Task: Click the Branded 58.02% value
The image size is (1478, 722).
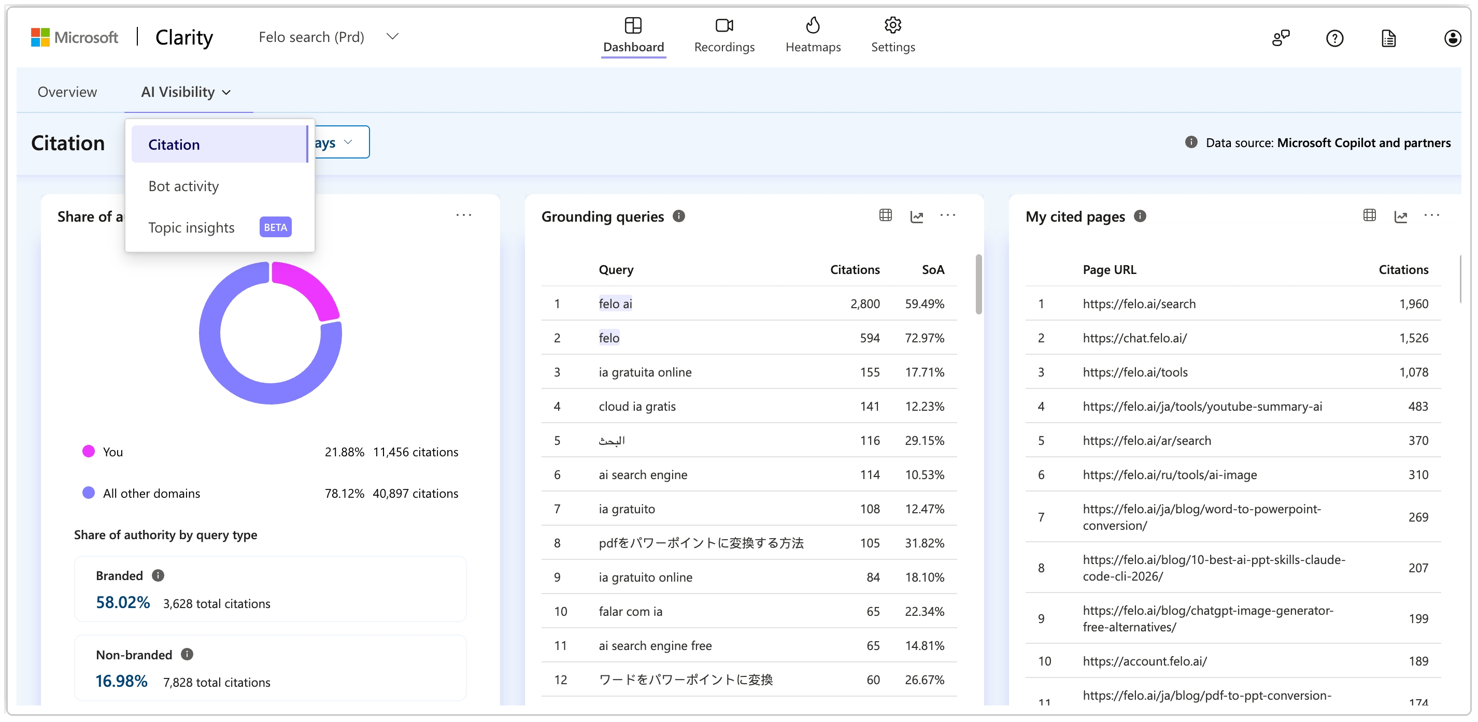Action: pyautogui.click(x=123, y=603)
